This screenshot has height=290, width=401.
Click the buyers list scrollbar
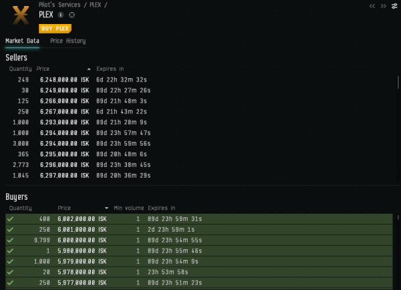tap(398, 217)
